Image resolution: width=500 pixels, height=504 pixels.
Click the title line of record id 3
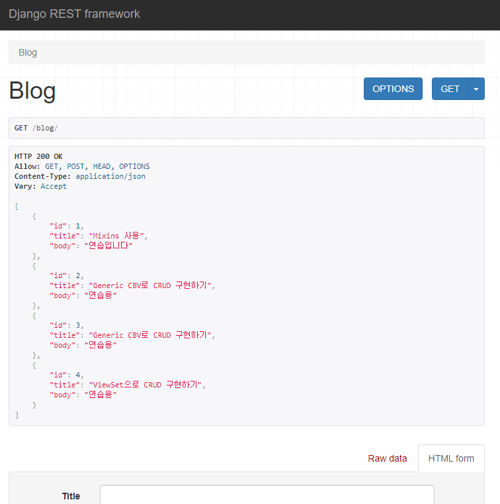(132, 335)
